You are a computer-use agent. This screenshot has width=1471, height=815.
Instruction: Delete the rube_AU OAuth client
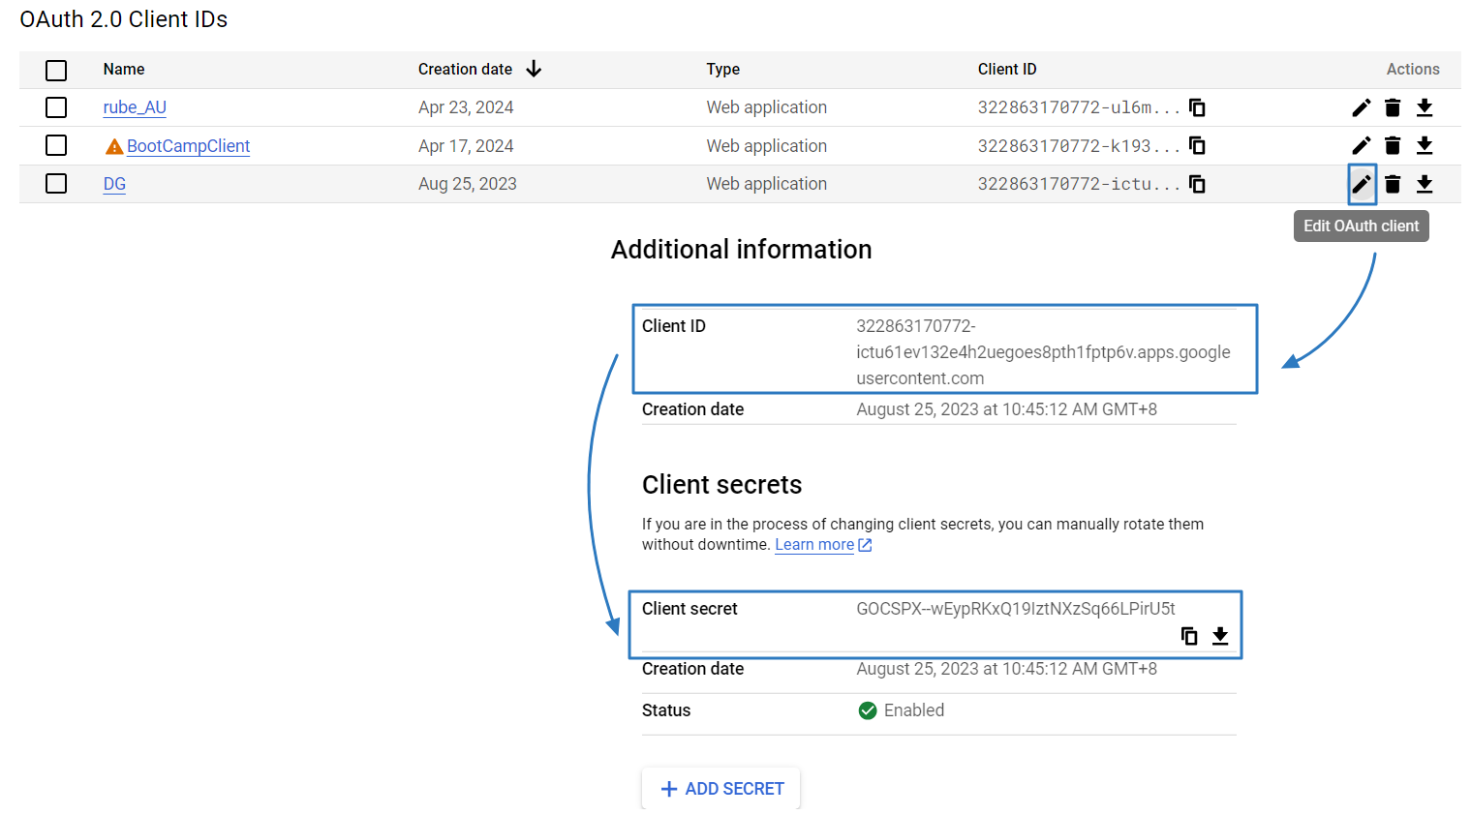(x=1393, y=107)
